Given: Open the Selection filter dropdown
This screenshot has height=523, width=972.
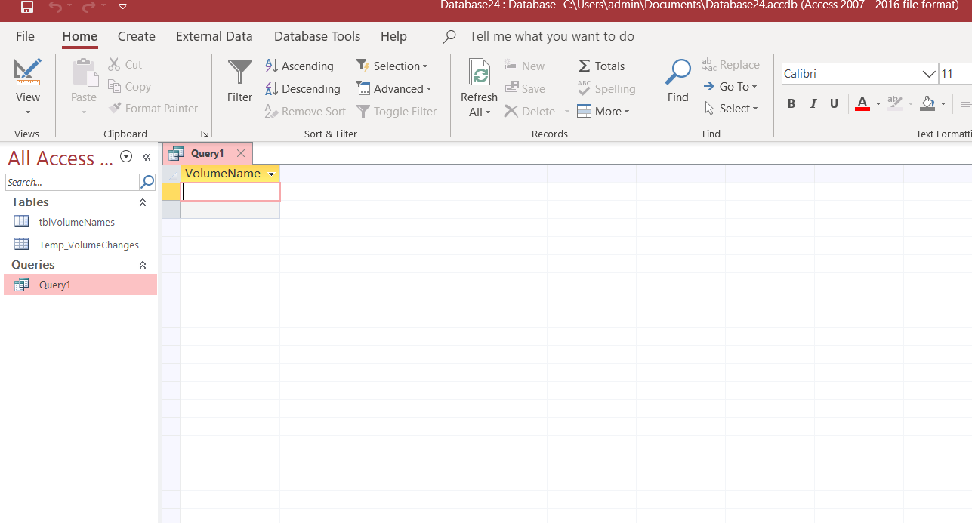Looking at the screenshot, I should tap(392, 66).
